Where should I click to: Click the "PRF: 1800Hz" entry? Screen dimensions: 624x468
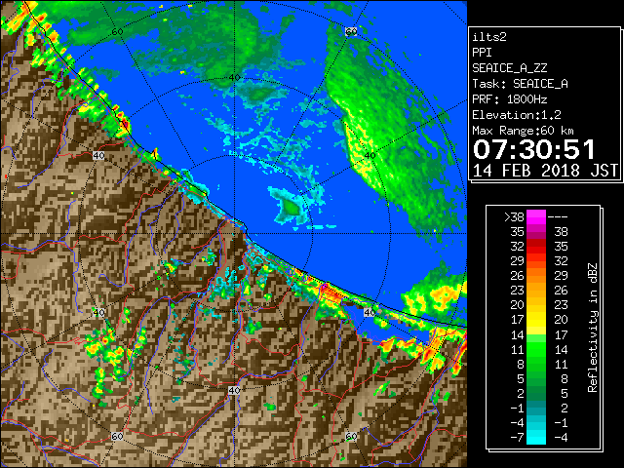pos(509,99)
